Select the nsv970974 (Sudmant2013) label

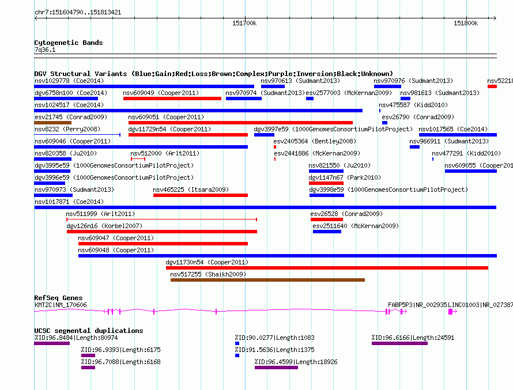pyautogui.click(x=265, y=93)
